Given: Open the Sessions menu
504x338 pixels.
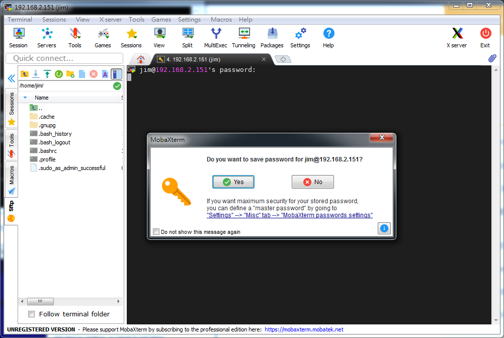Looking at the screenshot, I should [54, 20].
